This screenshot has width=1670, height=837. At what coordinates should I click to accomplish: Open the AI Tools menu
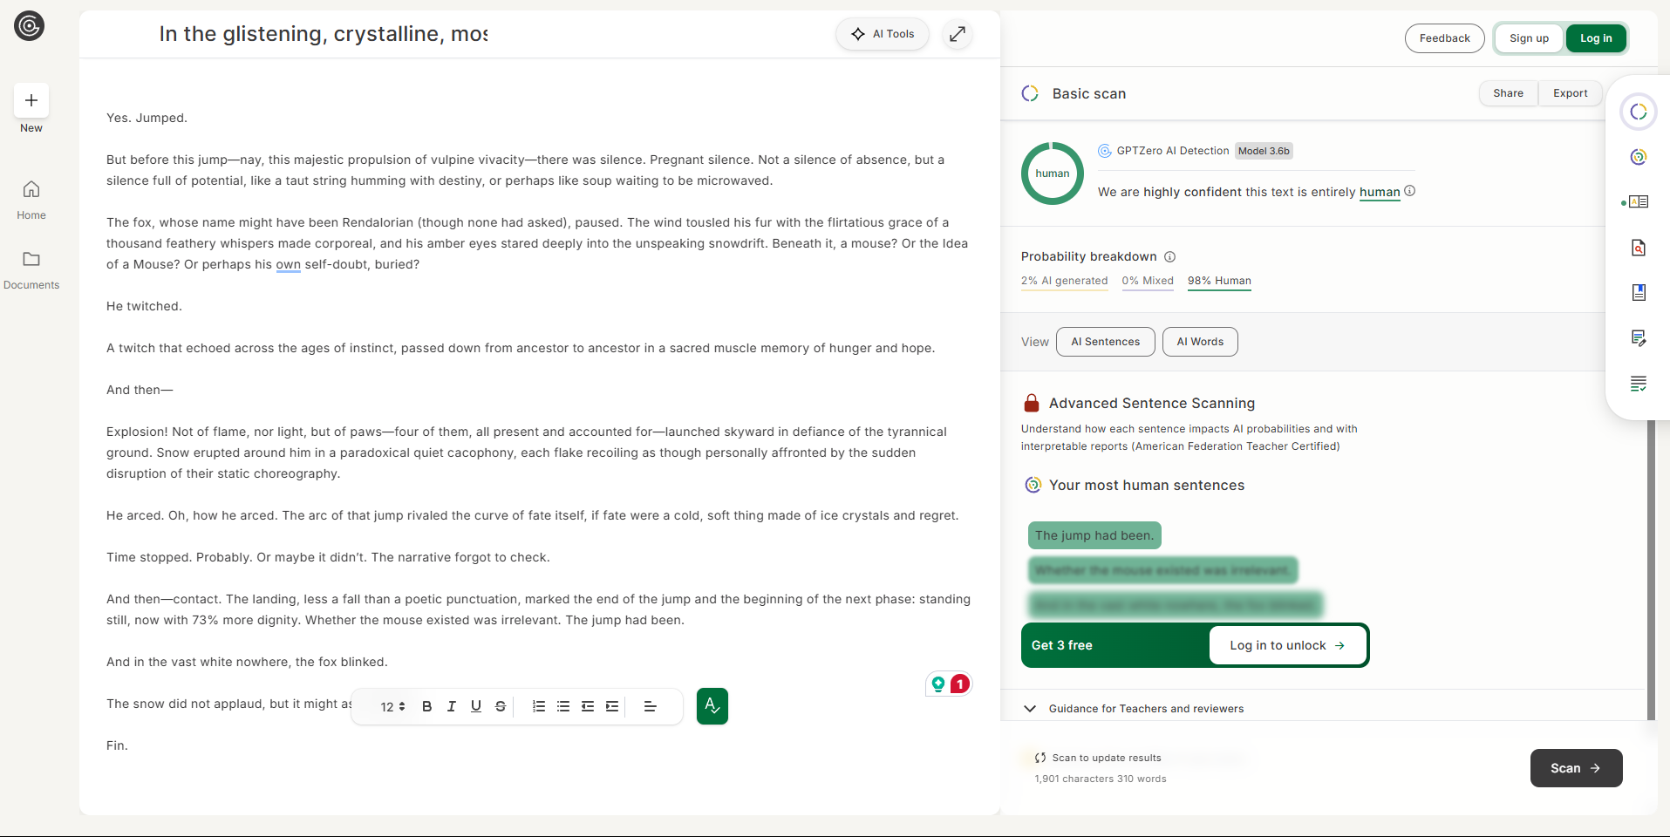883,34
